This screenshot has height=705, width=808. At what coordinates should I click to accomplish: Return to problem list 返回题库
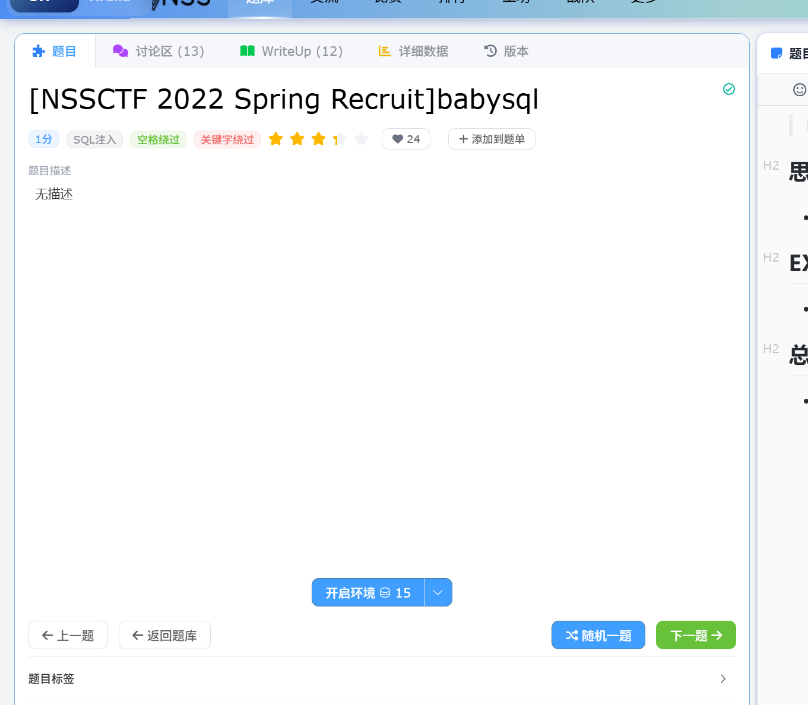(164, 636)
